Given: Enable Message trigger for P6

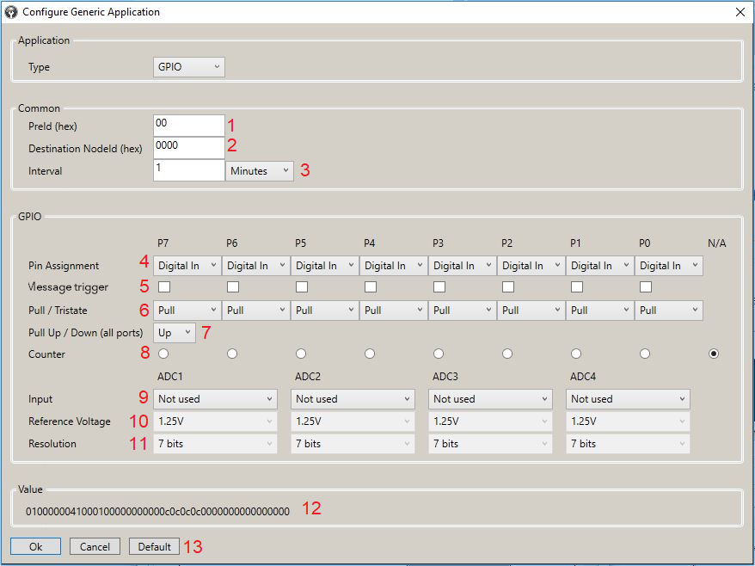Looking at the screenshot, I should [233, 287].
